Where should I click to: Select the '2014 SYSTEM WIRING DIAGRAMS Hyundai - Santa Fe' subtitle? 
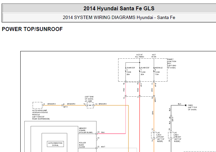click(x=119, y=18)
